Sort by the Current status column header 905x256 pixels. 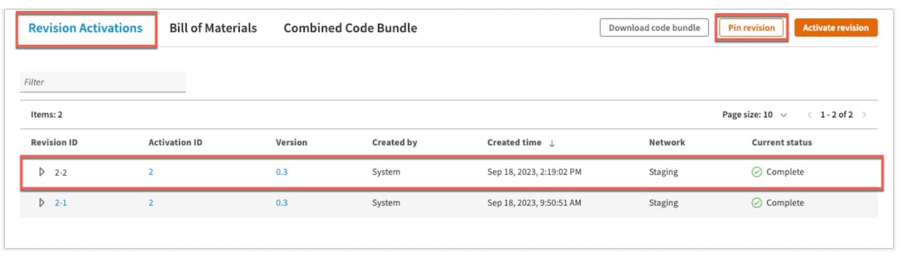pyautogui.click(x=781, y=142)
